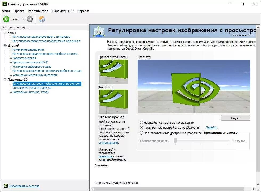Click the Качество preview thumbnail
The height and width of the screenshot is (192, 261).
pos(113,102)
